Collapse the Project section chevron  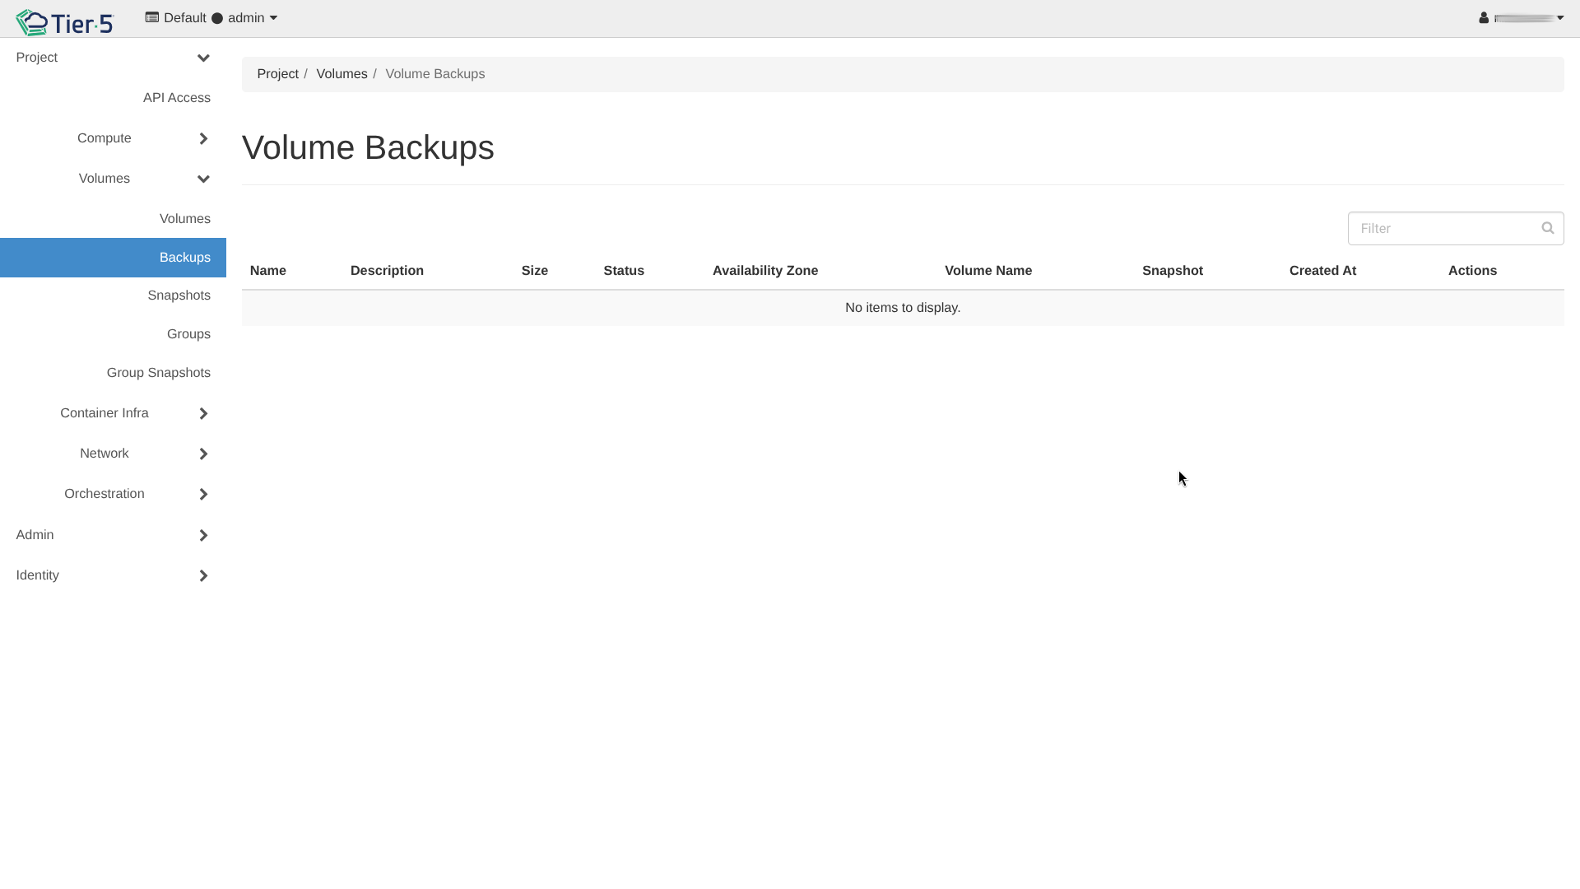[x=203, y=58]
